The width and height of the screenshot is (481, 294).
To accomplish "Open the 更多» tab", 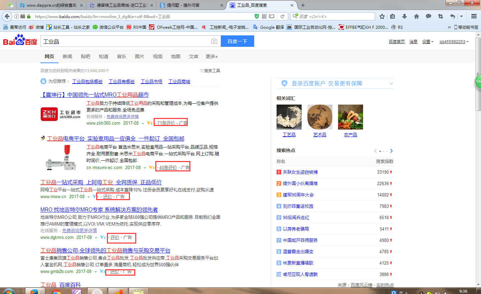I will coord(212,56).
